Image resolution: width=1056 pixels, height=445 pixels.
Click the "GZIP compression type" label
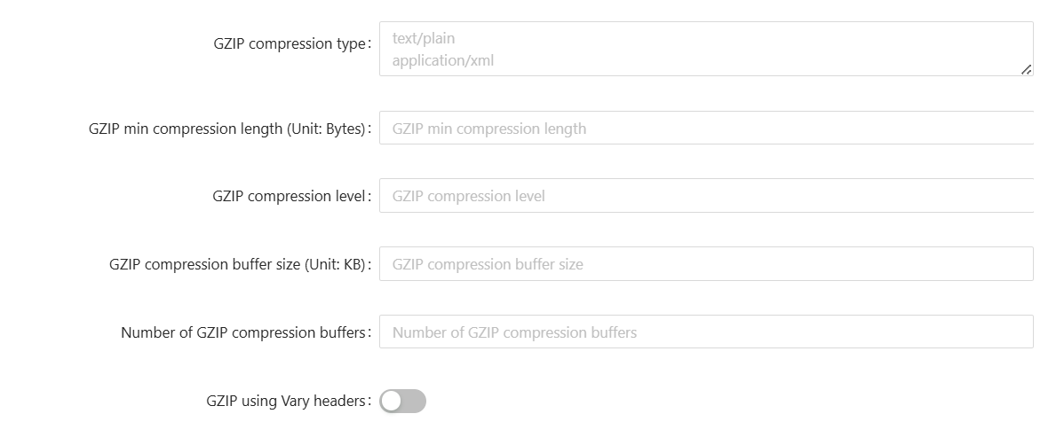(290, 44)
